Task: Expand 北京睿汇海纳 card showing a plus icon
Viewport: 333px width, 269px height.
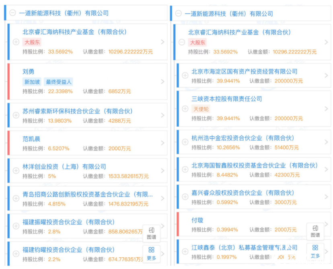Action: pyautogui.click(x=16, y=42)
